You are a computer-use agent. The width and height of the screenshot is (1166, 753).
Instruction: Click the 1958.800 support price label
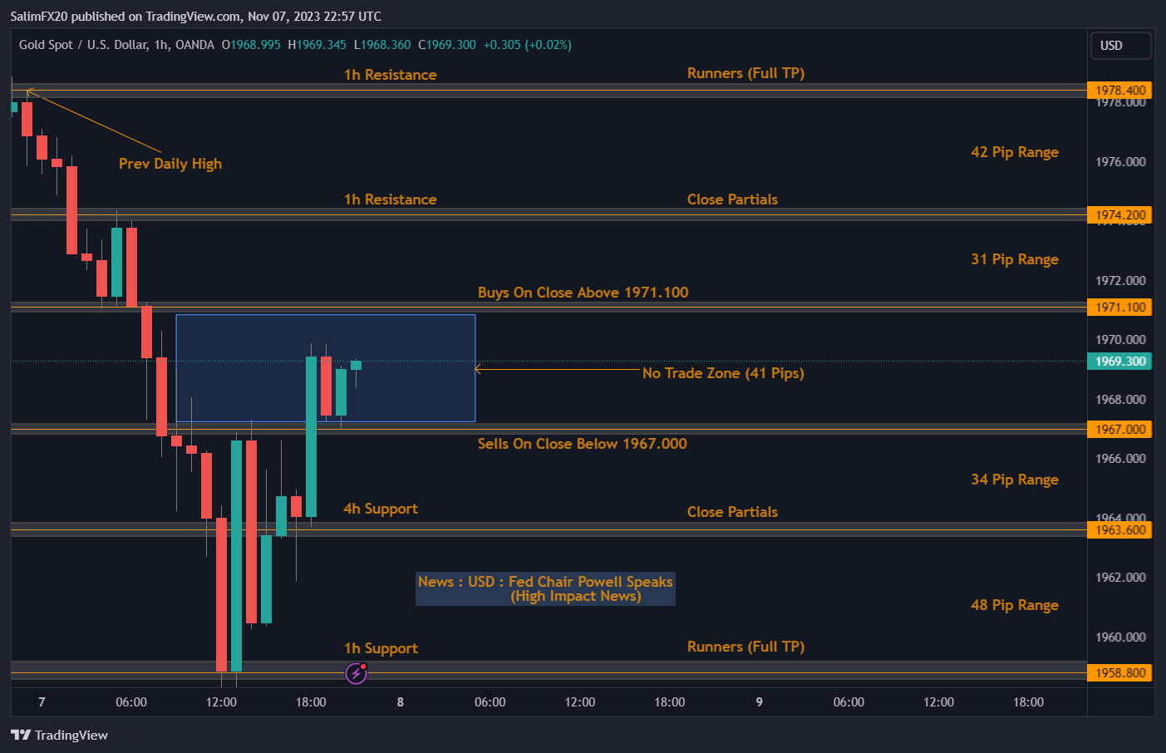click(1118, 671)
